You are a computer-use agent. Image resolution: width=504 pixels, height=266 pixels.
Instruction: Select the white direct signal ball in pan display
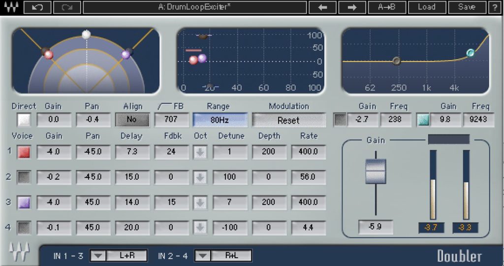pyautogui.click(x=86, y=34)
